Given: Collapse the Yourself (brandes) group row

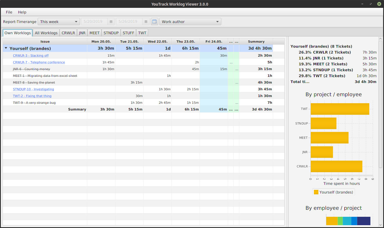Looking at the screenshot, I should click(6, 48).
